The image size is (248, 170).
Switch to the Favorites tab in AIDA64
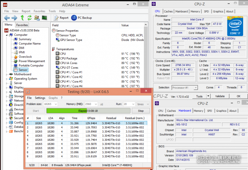(22, 25)
